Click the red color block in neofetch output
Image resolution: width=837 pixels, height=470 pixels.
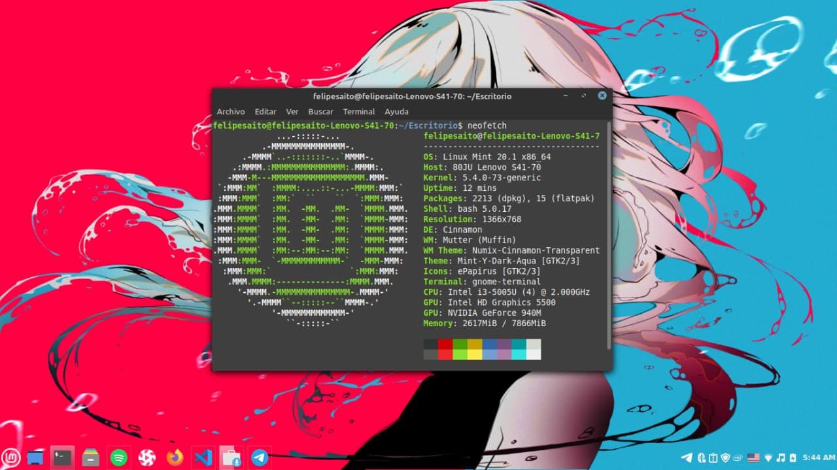pos(445,344)
